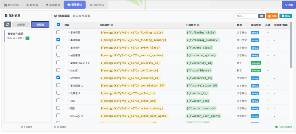296x134 pixels.
Task: Click the info icon beside 內部變數 header
Action: [112, 25]
